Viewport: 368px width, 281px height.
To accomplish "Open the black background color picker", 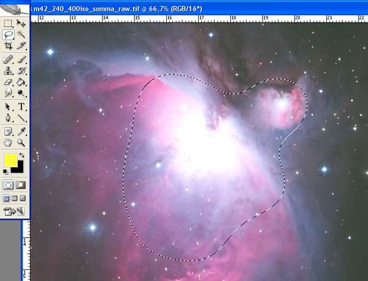I will [20, 169].
